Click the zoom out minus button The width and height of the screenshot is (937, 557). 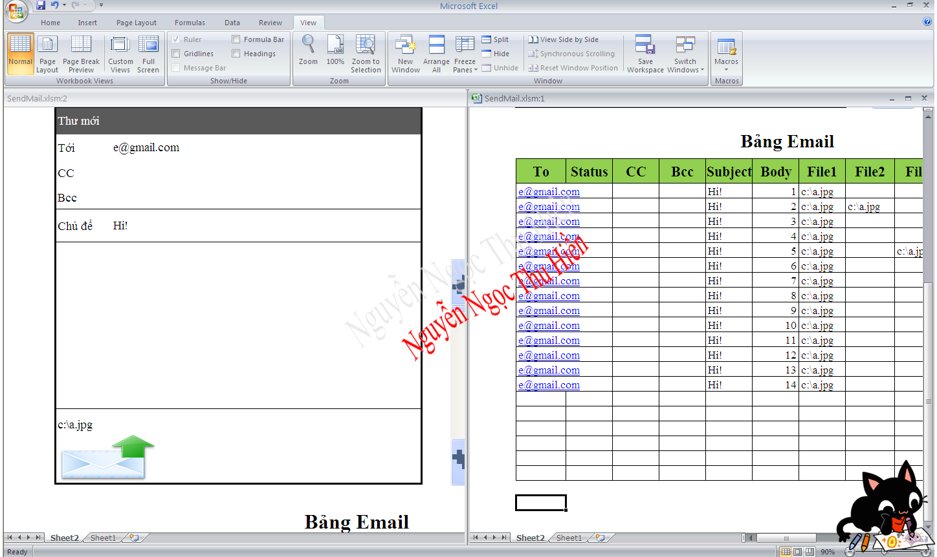pos(849,552)
